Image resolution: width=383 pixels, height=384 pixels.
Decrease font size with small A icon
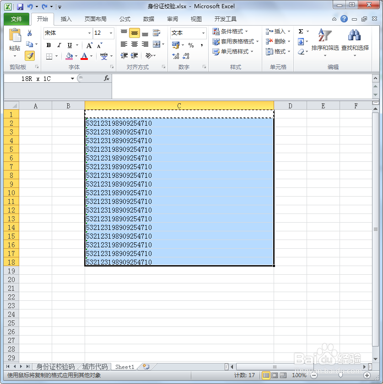point(100,45)
